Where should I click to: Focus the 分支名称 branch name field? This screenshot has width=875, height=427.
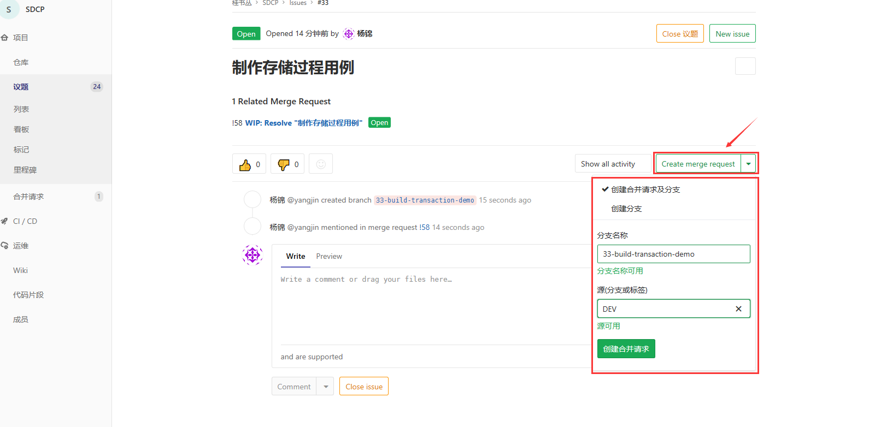click(x=673, y=254)
